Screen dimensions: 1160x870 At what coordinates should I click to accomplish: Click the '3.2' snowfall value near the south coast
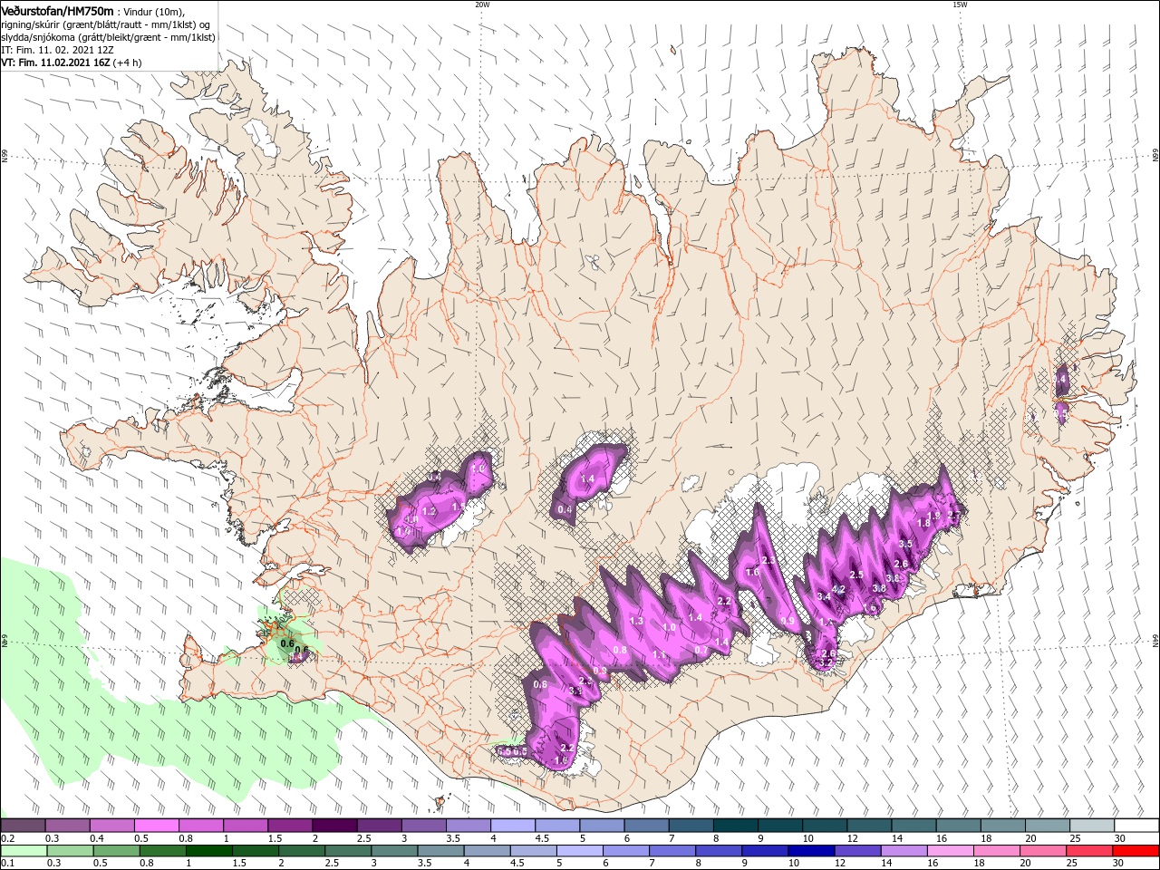[x=825, y=663]
